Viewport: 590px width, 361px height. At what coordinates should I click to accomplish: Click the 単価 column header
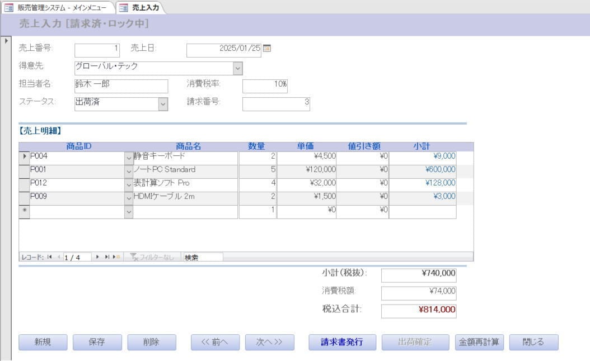[x=305, y=146]
